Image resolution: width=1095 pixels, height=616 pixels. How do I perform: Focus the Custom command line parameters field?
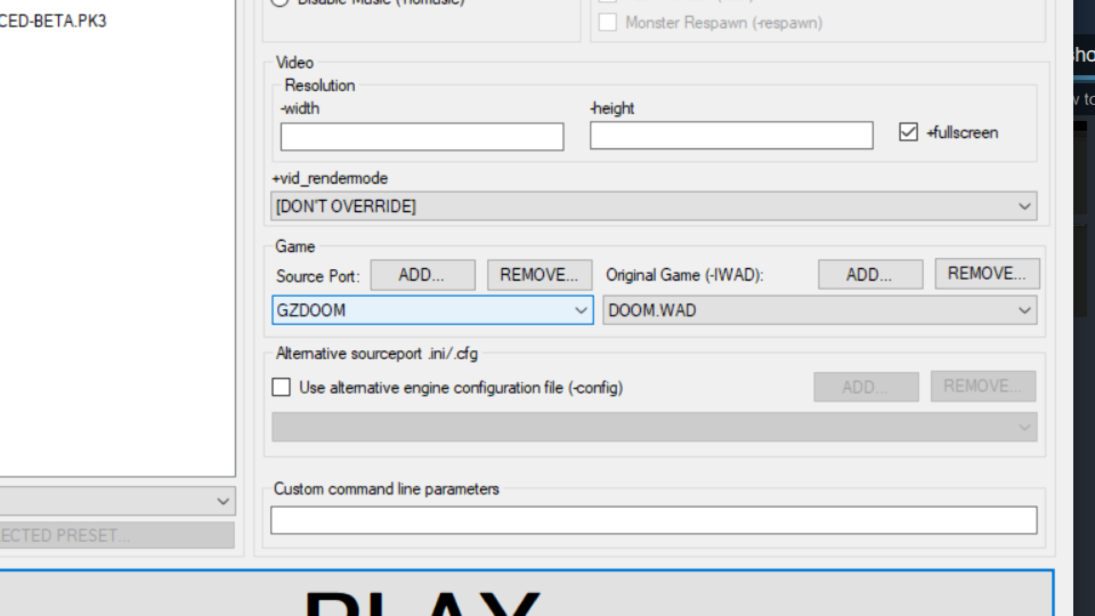tap(654, 520)
